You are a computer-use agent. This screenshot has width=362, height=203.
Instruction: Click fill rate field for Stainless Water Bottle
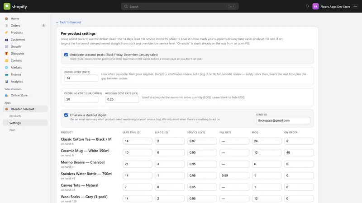coord(234,175)
